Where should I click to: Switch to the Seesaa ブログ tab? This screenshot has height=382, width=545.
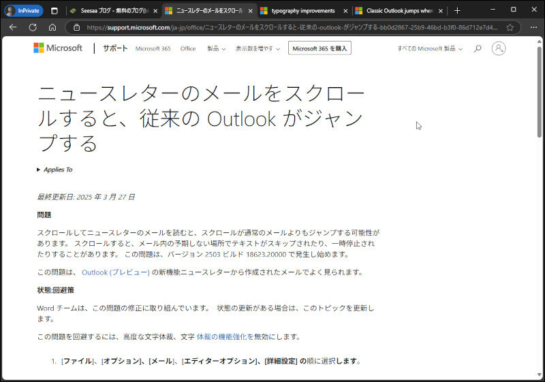click(113, 11)
